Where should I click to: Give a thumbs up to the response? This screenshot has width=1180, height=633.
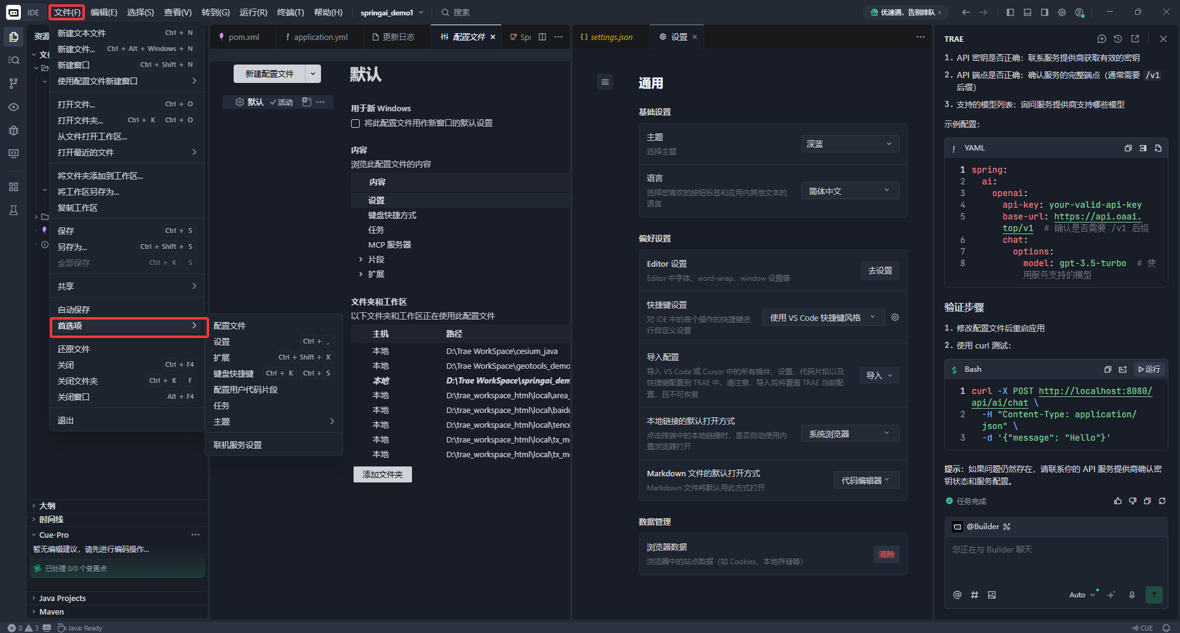pyautogui.click(x=1118, y=501)
